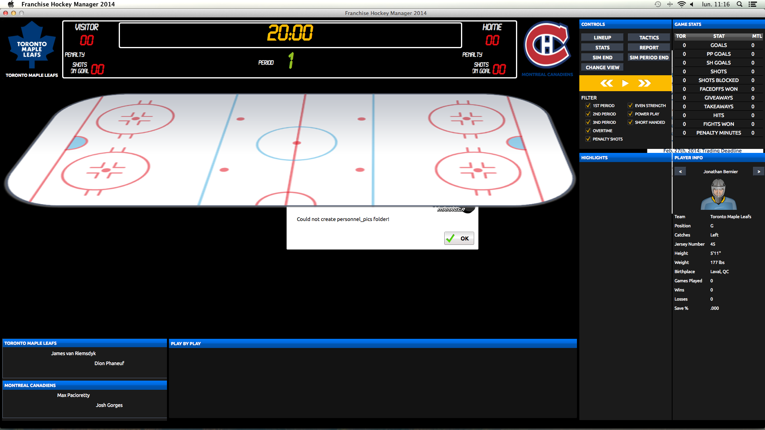Toggle the Penalty Shots filter checkbox
Viewport: 765px width, 430px height.
click(x=588, y=139)
